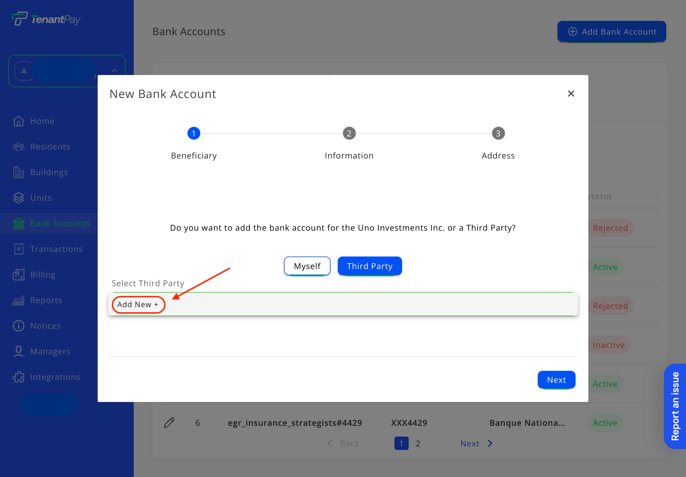Click the Home house icon

[19, 121]
